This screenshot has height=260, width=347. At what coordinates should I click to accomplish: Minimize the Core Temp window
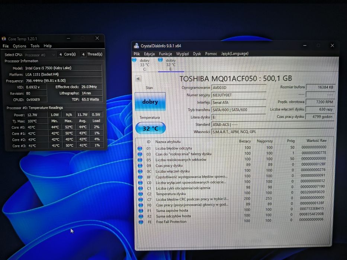(x=68, y=39)
